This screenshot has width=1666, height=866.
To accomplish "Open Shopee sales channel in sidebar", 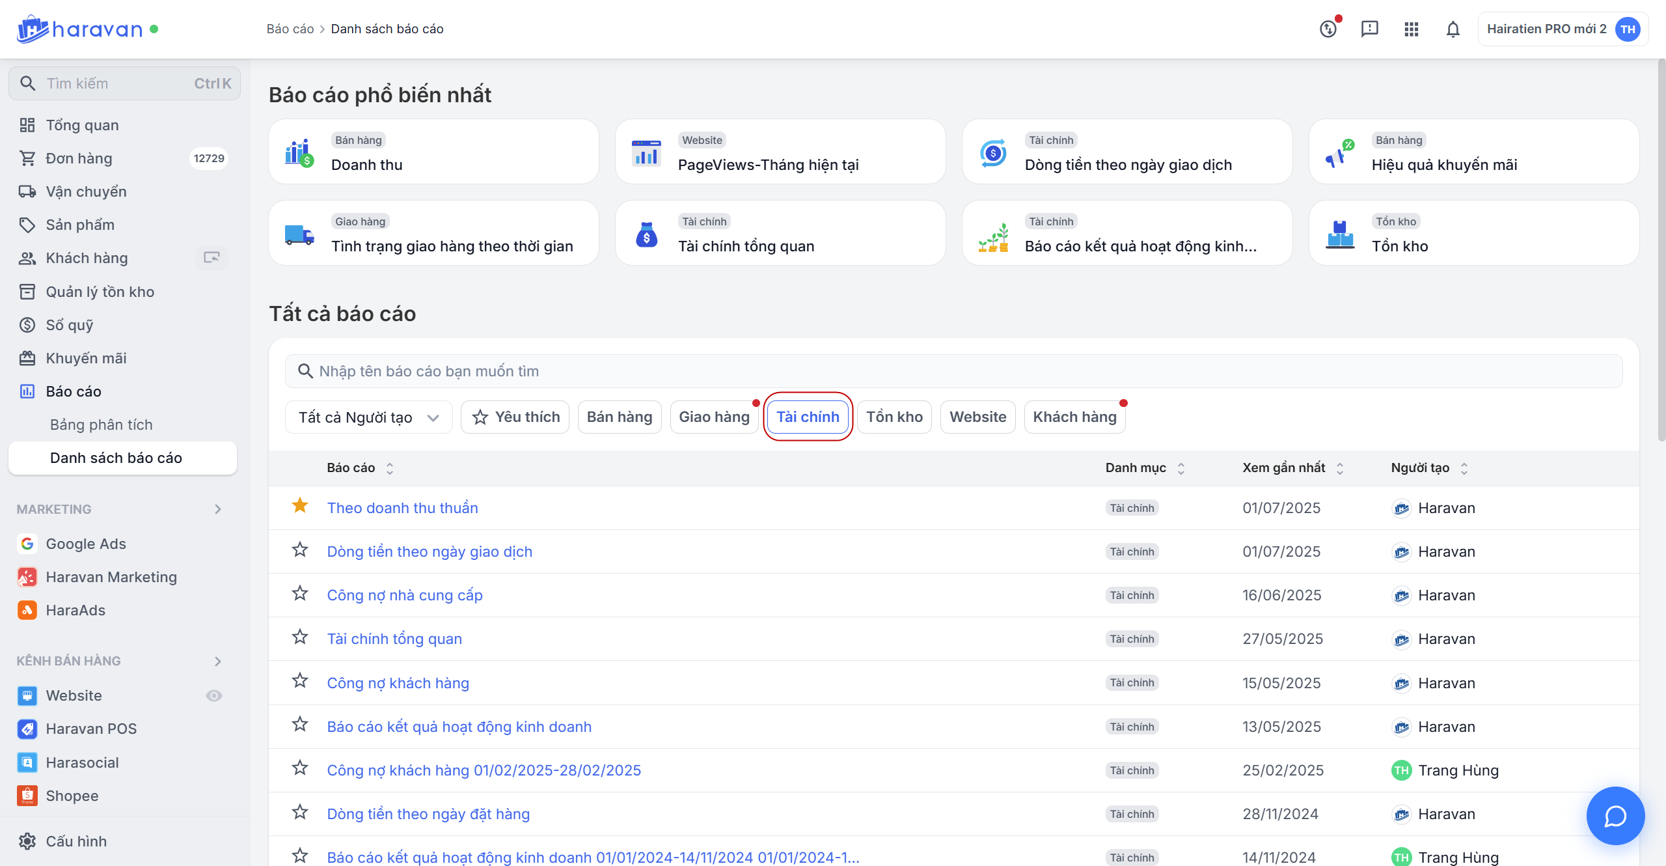I will click(72, 796).
